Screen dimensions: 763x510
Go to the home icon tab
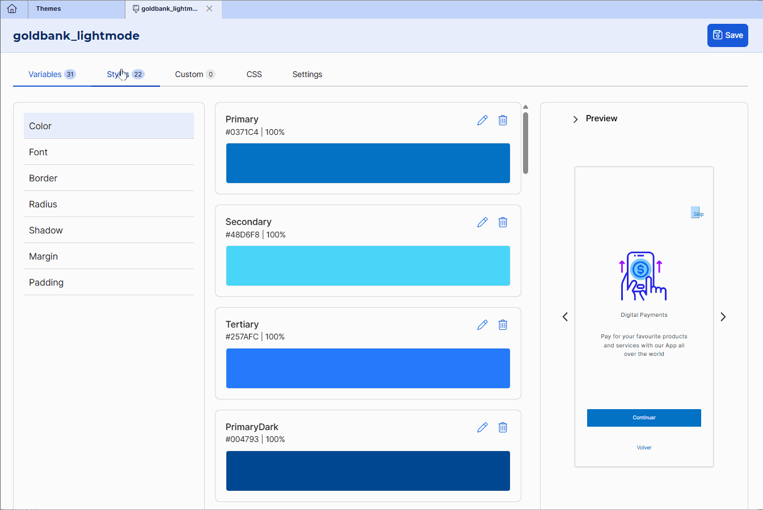pos(12,9)
